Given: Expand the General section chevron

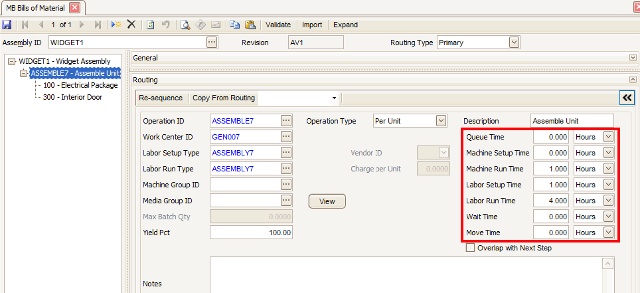Looking at the screenshot, I should [632, 58].
